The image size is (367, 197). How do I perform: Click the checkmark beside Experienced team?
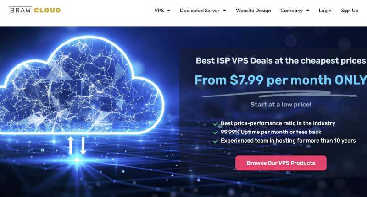(216, 141)
